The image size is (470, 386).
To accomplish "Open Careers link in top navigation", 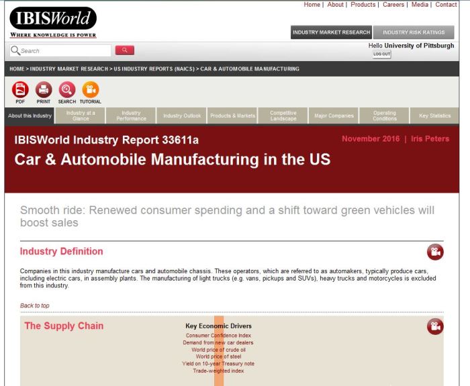I will point(393,5).
